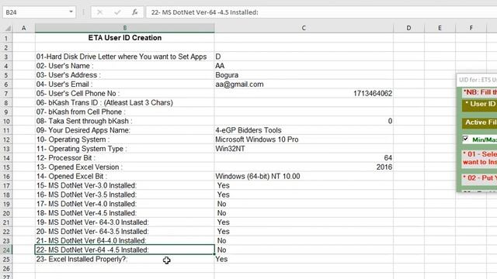Select 'Yes' value for DotNet Ver-64-3.5

pos(304,232)
